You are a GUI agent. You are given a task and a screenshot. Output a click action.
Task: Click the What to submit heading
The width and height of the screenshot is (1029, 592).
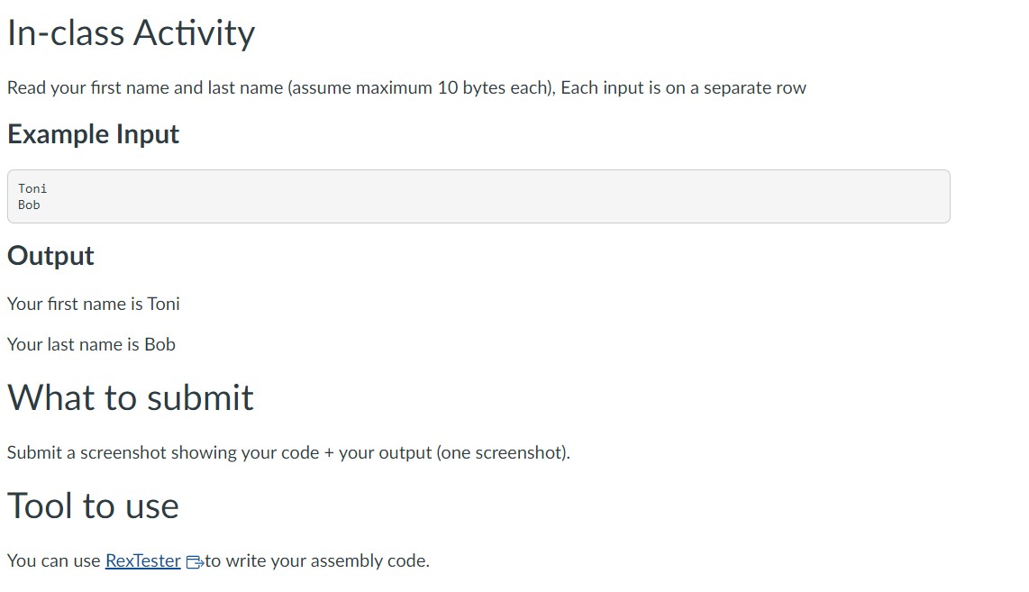pyautogui.click(x=131, y=397)
